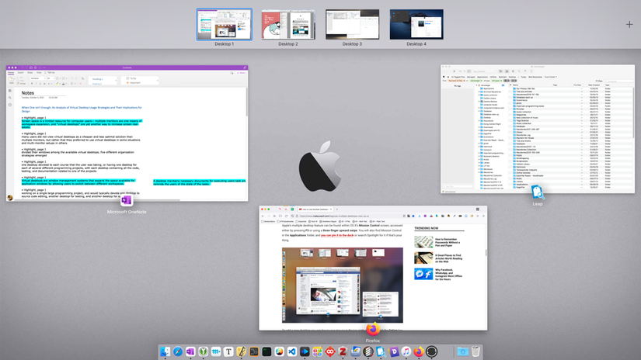Open Visual Studio Code from the Dock
The height and width of the screenshot is (360, 641).
tap(292, 351)
